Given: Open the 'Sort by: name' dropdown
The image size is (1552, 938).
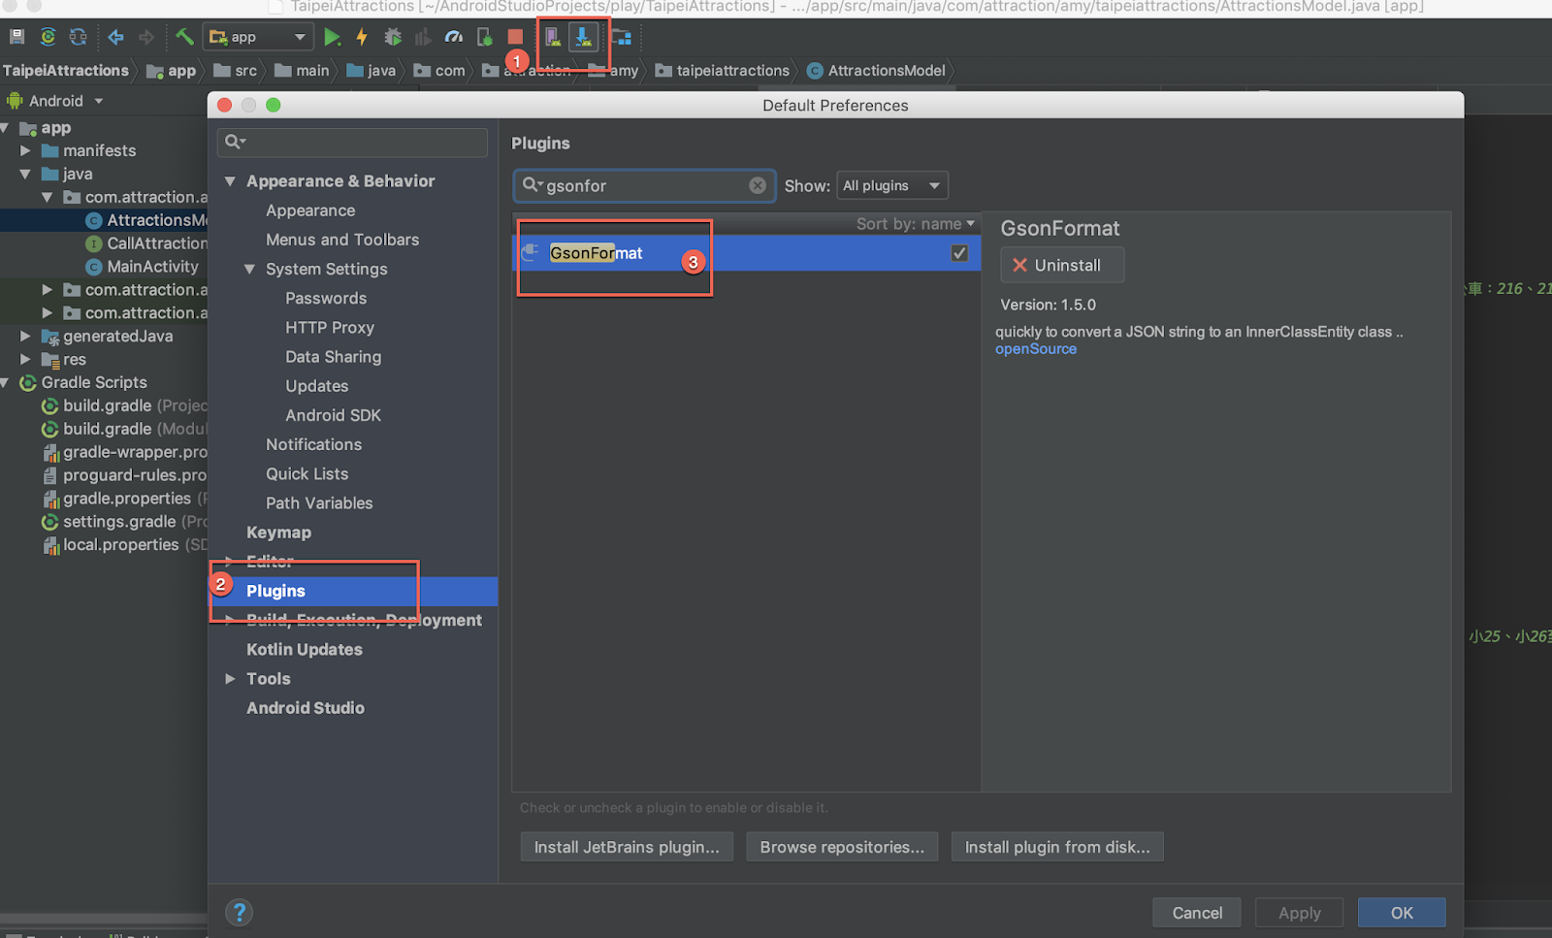Looking at the screenshot, I should tap(915, 223).
